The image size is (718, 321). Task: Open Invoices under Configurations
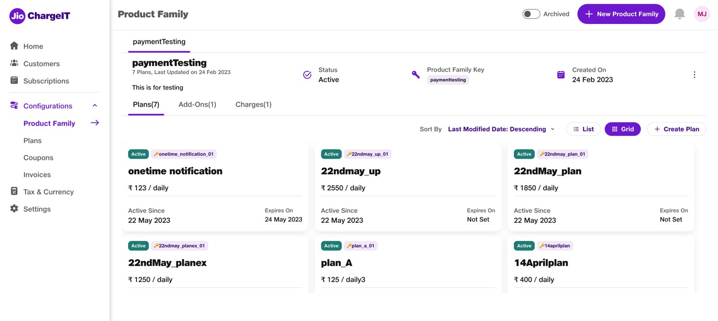37,175
